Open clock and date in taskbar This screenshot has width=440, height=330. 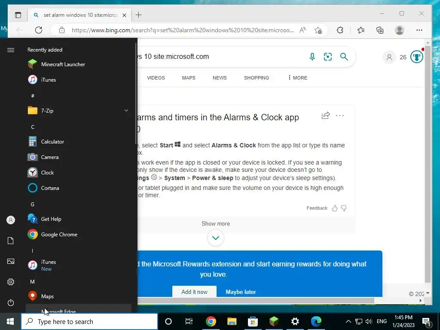pos(403,321)
